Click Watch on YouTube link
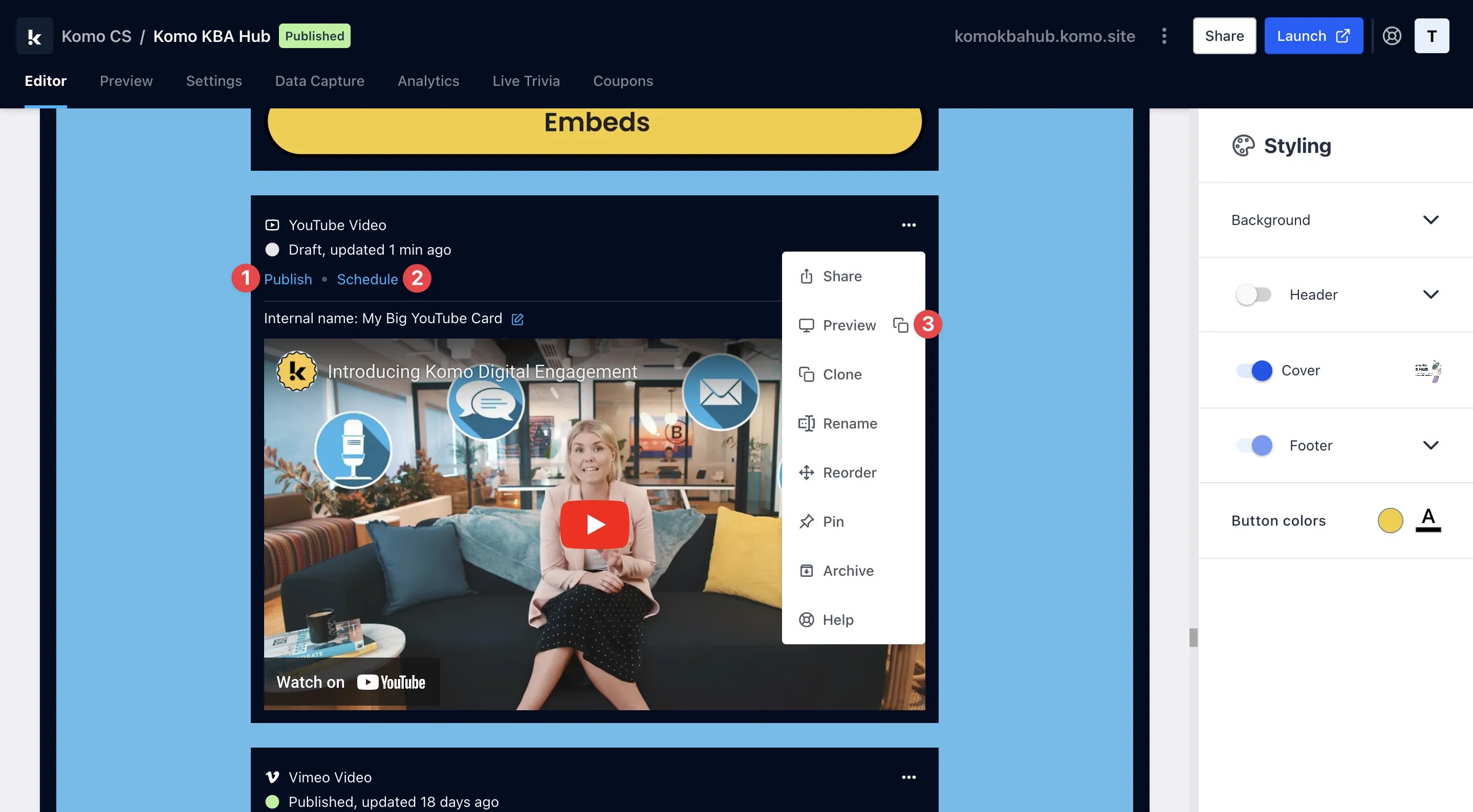The image size is (1473, 812). pos(351,682)
